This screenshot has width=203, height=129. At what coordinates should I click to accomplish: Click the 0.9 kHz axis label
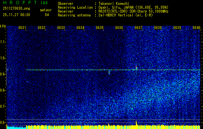(3, 74)
